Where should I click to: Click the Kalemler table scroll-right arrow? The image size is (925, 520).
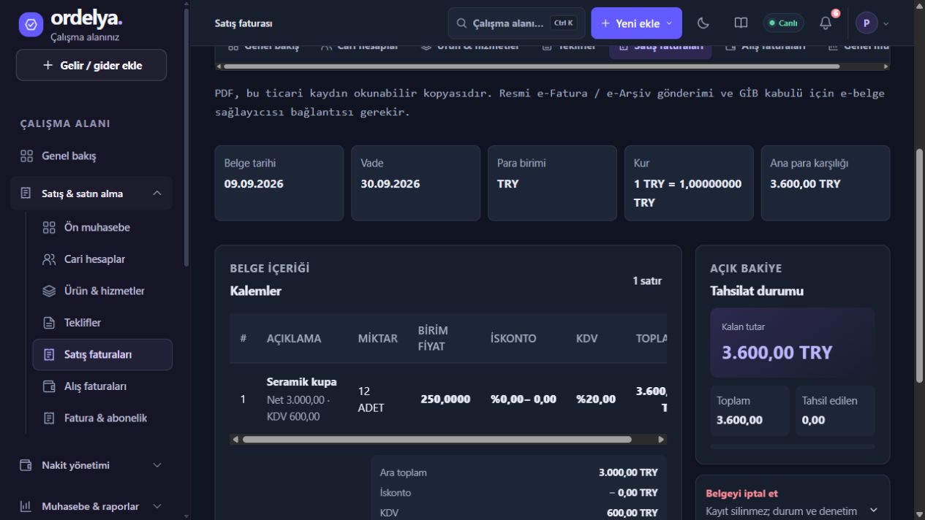[x=661, y=440]
